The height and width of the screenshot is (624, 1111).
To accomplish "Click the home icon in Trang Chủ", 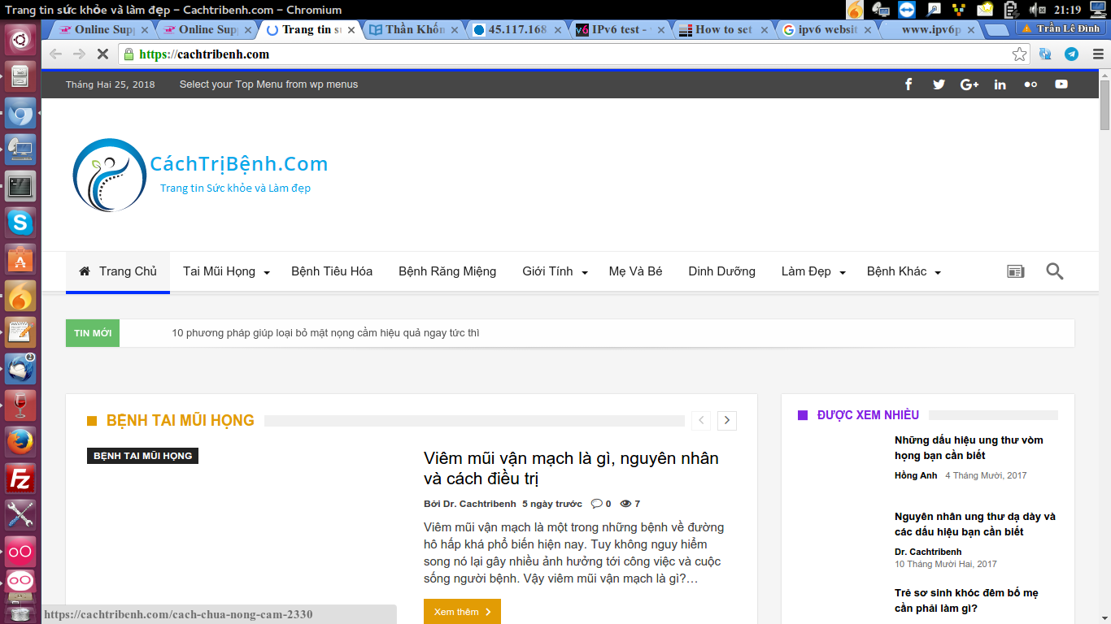I will click(x=85, y=271).
